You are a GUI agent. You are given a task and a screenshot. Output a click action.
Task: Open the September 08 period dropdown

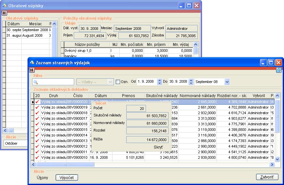coord(227,82)
